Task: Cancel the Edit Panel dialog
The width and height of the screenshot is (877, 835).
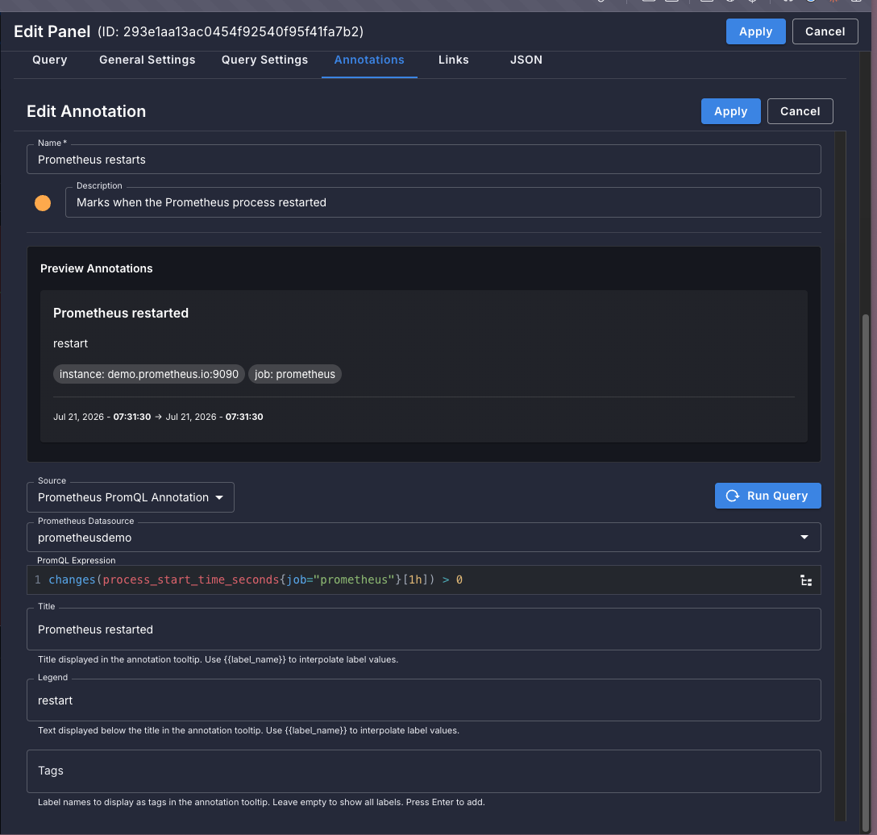Action: click(x=825, y=31)
